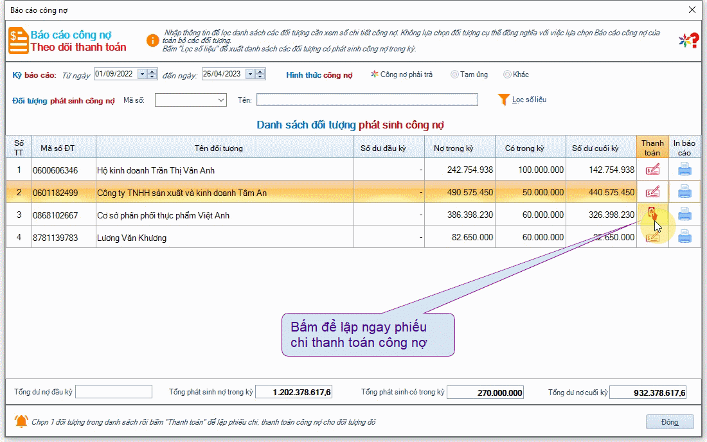Click Lọc số liệu filter button
The image size is (707, 442).
point(523,100)
